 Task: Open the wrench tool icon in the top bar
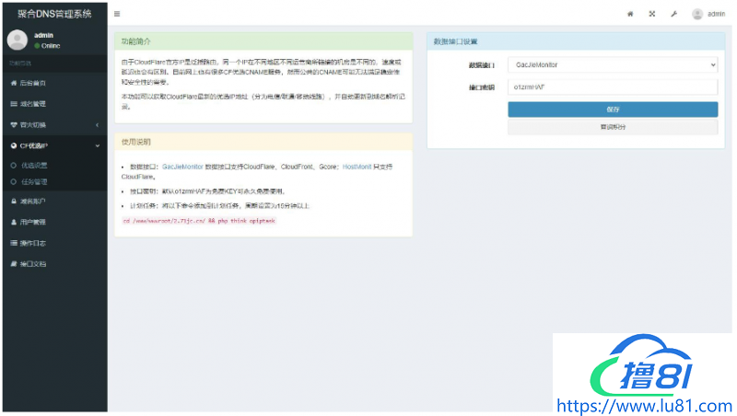coord(674,14)
